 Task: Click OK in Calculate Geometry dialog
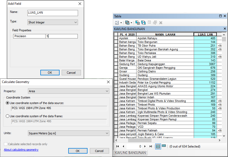(78, 151)
